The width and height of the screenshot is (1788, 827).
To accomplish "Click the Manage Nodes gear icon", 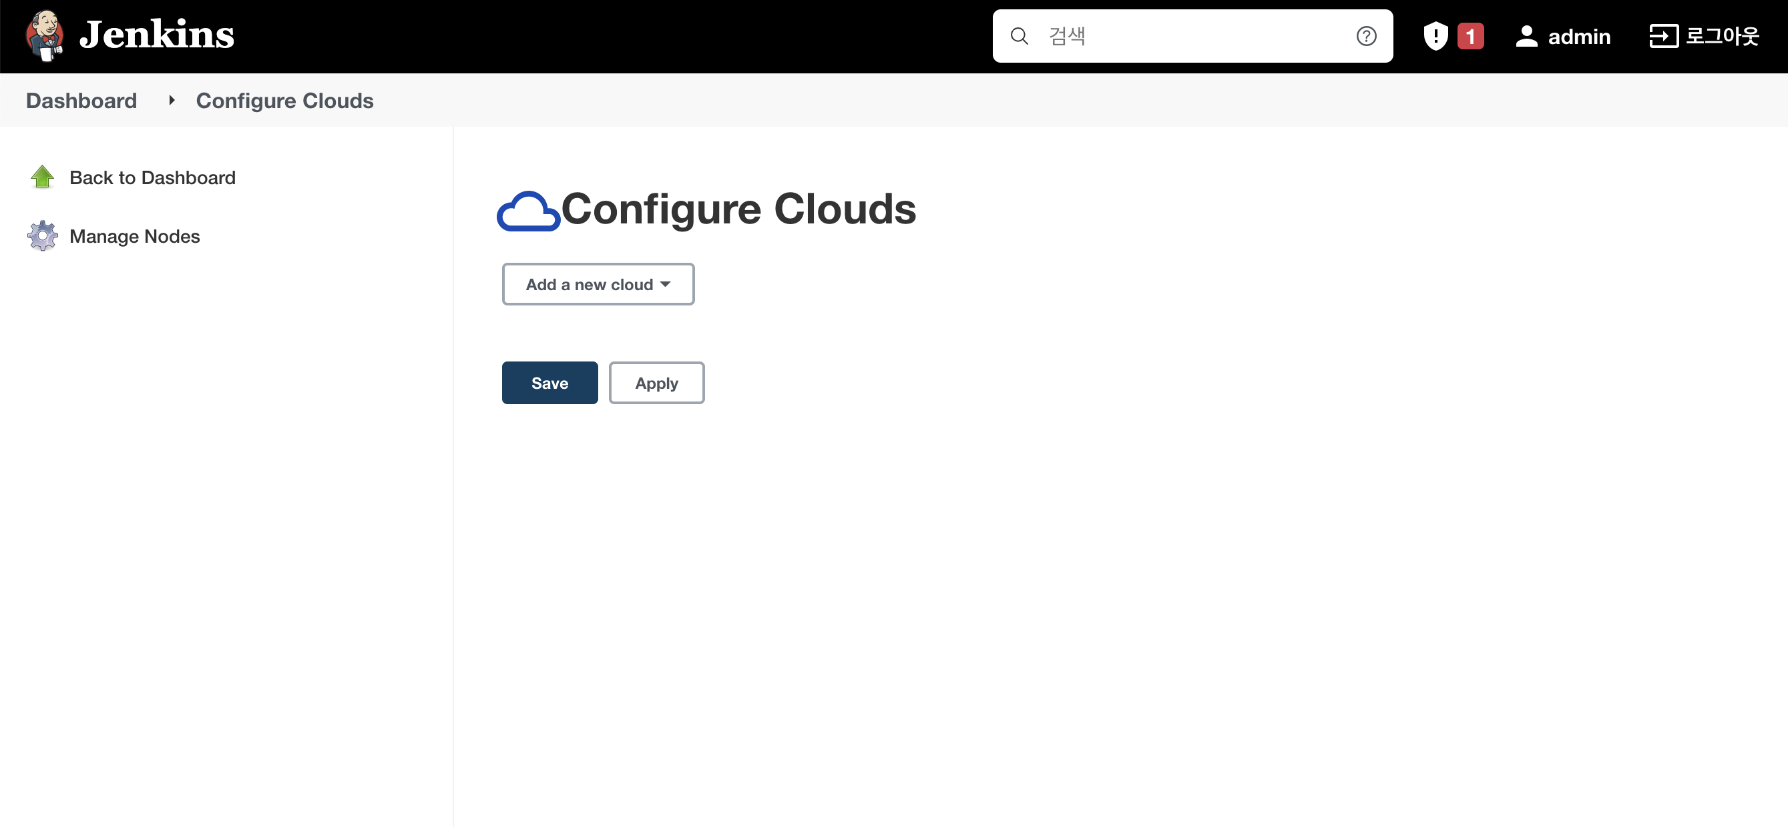I will [42, 236].
